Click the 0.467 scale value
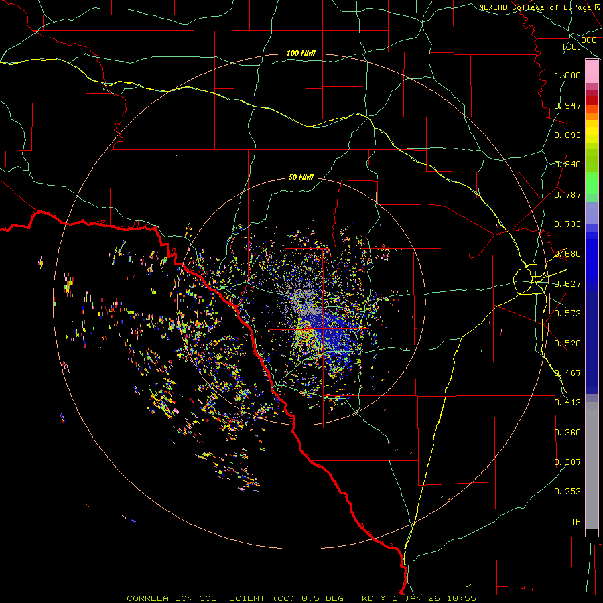This screenshot has width=603, height=603. point(567,373)
